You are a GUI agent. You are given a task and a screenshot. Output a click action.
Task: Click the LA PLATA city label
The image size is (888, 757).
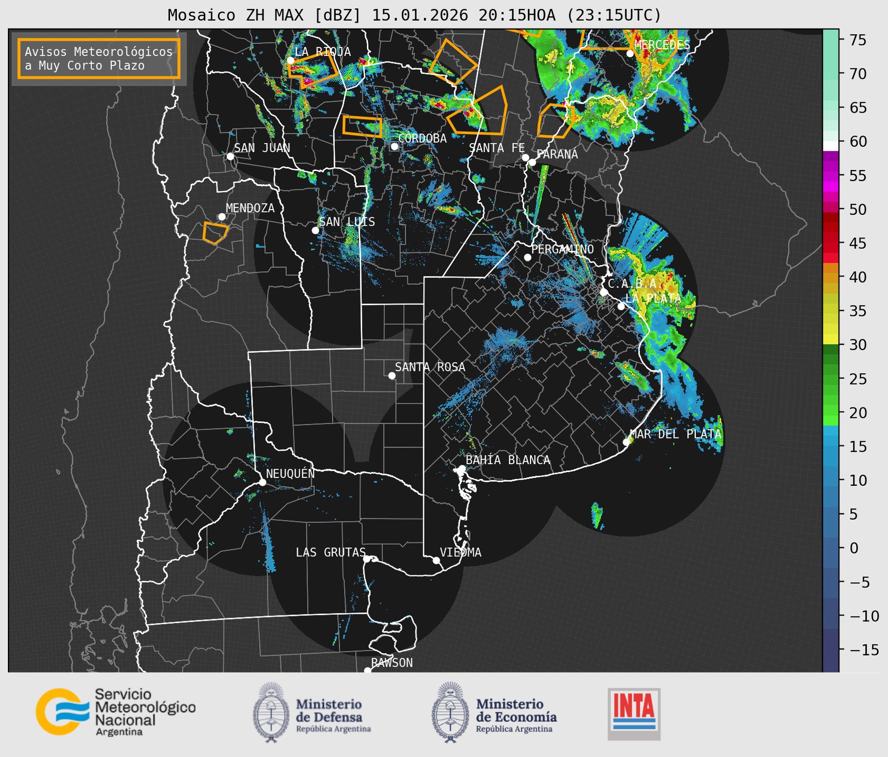pyautogui.click(x=653, y=298)
